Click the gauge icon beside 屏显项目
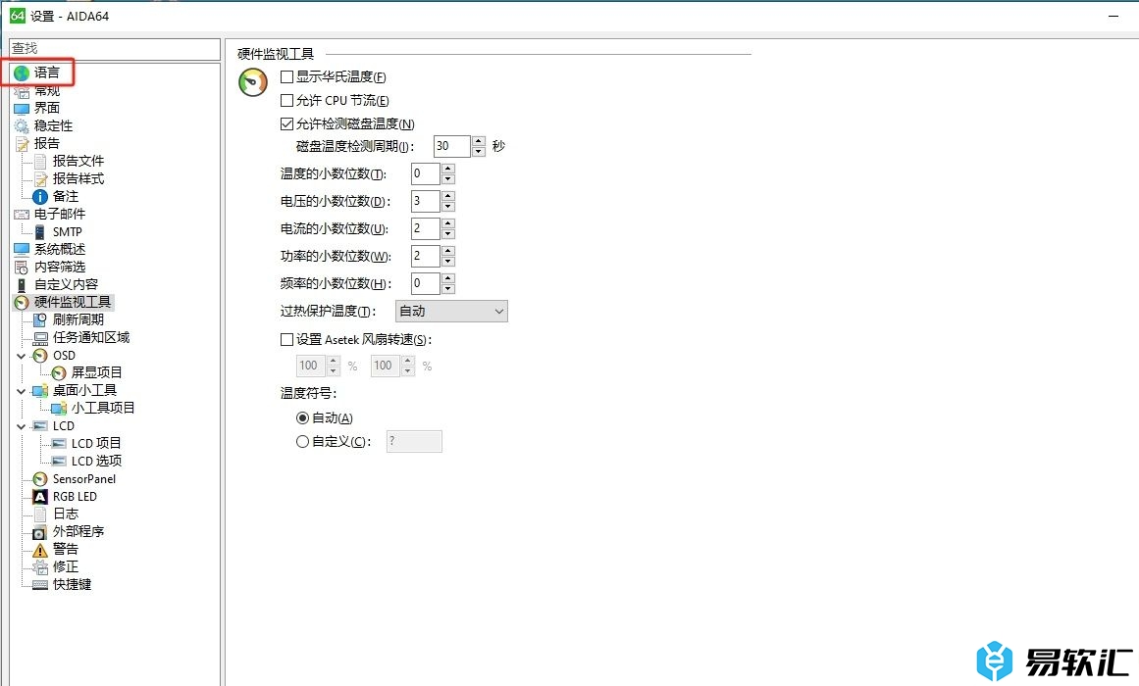The width and height of the screenshot is (1139, 686). coord(59,373)
